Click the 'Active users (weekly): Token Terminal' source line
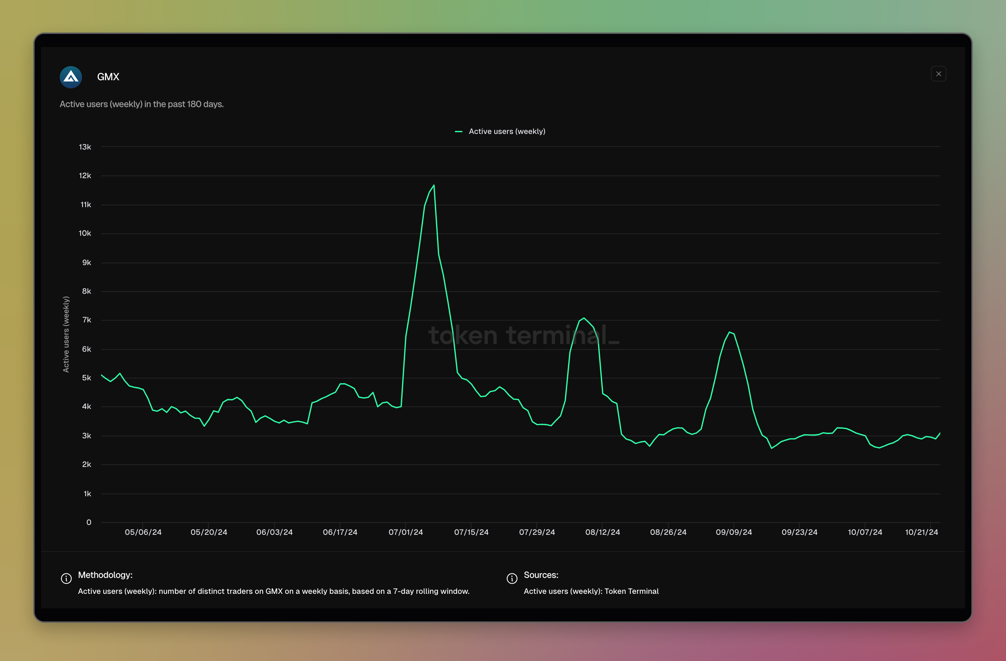Screen dimensions: 1006x661 pyautogui.click(x=591, y=591)
